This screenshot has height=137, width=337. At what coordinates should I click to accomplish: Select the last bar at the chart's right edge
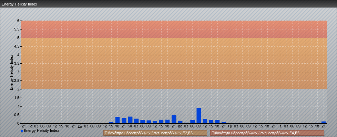pyautogui.click(x=324, y=122)
